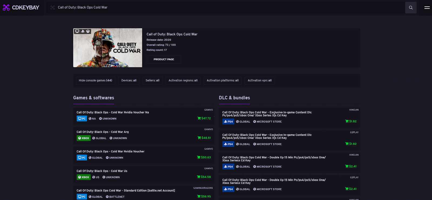The height and width of the screenshot is (200, 432).
Task: Click KINGUIN seller label on Double Xp listing
Action: tap(354, 155)
